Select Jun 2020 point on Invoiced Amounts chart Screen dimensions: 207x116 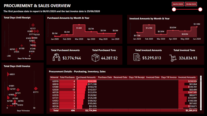pos(197,27)
